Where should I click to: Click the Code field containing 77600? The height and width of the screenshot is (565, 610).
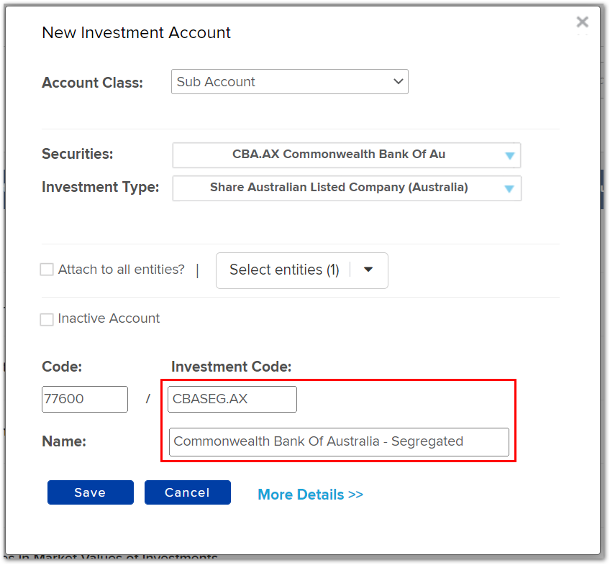[85, 399]
